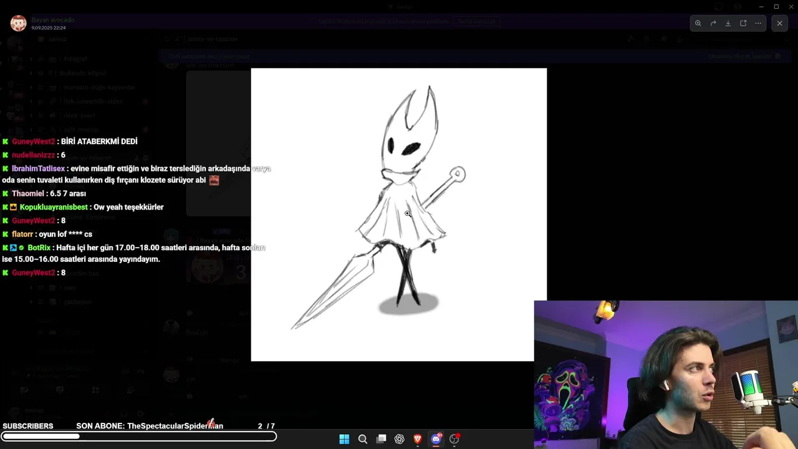Click the zoom magnifier icon in viewer toolbar
This screenshot has height=449, width=798.
coord(698,23)
